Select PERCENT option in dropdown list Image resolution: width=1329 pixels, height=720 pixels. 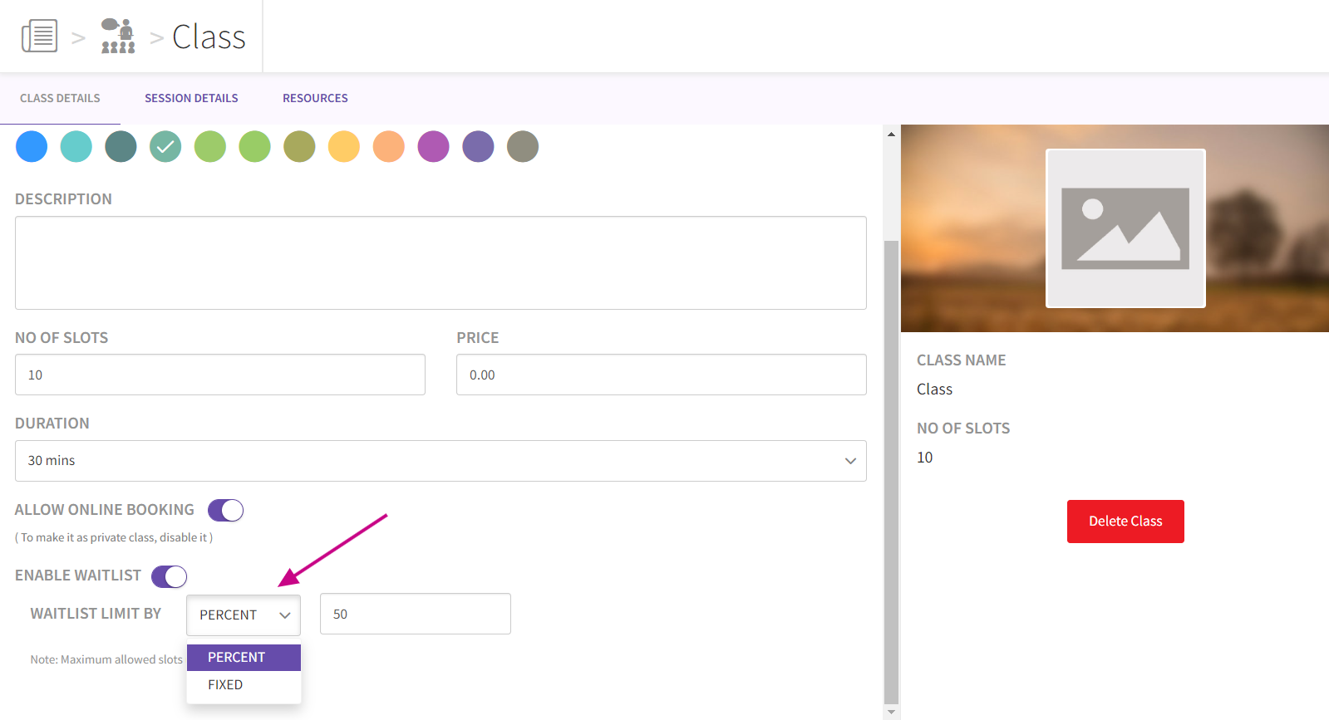[x=237, y=657]
